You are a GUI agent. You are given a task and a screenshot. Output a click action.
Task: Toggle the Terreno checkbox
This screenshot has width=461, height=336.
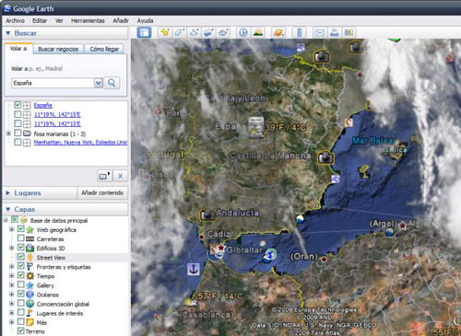[20, 330]
